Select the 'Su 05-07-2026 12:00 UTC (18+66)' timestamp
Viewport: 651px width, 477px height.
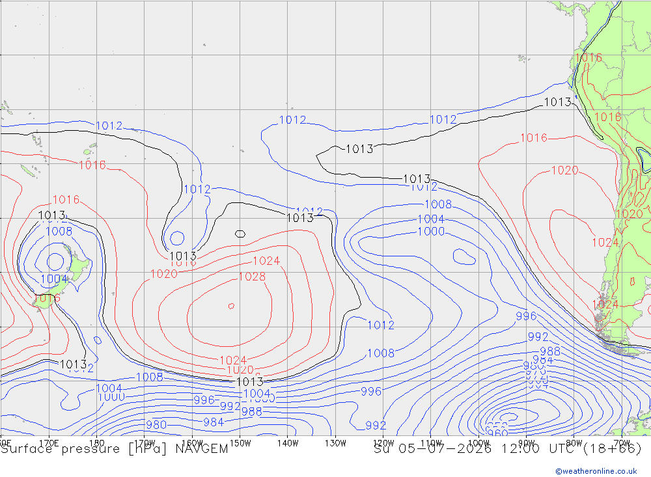(x=508, y=449)
